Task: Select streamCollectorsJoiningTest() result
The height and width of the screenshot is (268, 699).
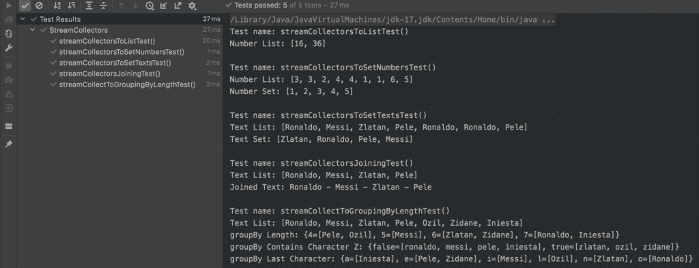Action: tap(110, 74)
